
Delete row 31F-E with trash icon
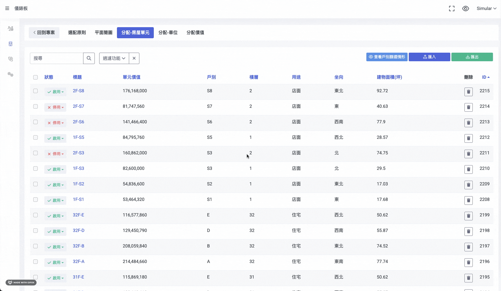coord(469,278)
